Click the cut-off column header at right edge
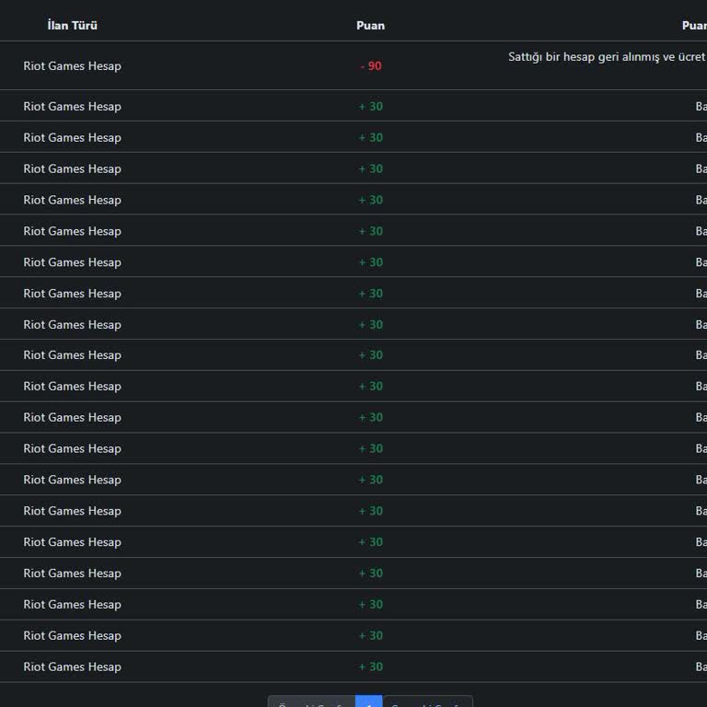The height and width of the screenshot is (707, 707). [693, 26]
